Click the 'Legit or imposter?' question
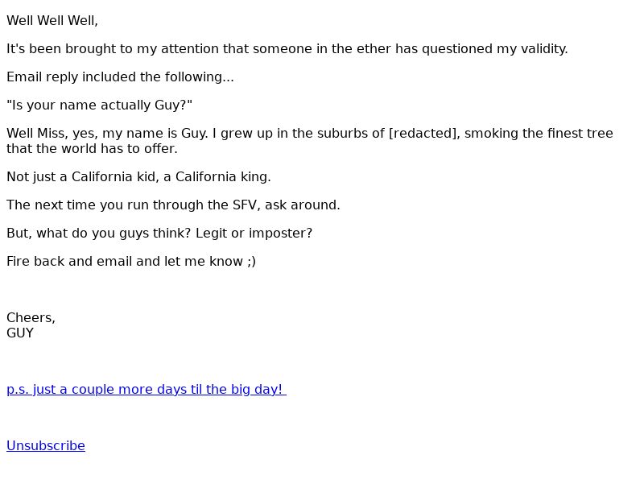Viewport: 644px width, 488px height. 254,234
